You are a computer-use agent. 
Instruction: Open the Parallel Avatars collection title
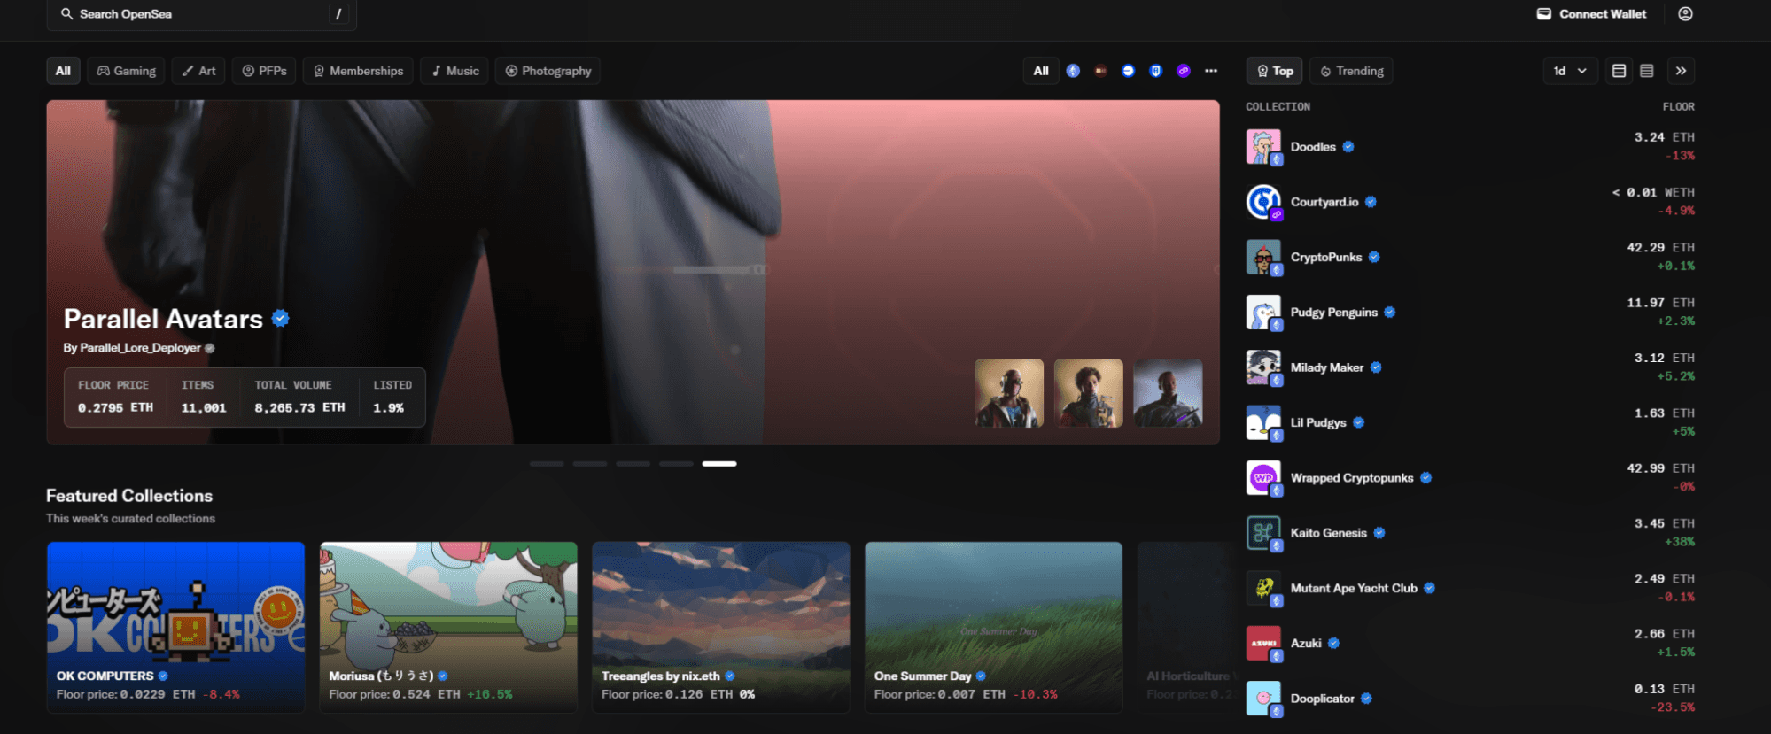(x=163, y=319)
